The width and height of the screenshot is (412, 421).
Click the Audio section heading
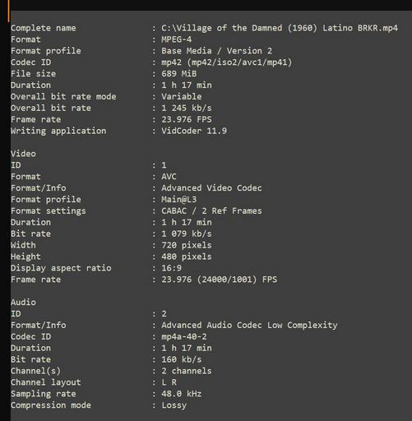23,303
